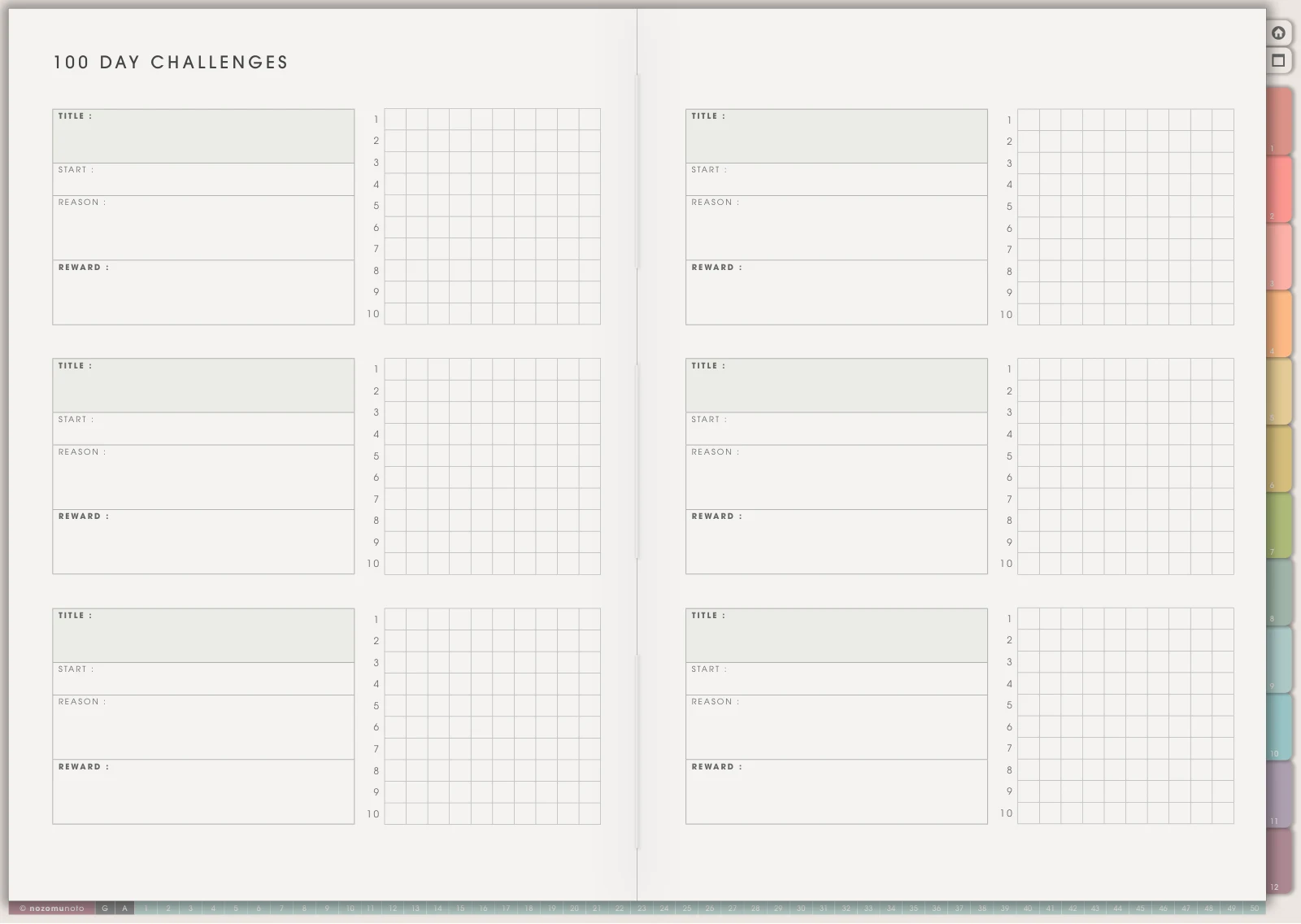This screenshot has height=924, width=1301.
Task: Click top-right challenge TITLE field
Action: click(837, 136)
